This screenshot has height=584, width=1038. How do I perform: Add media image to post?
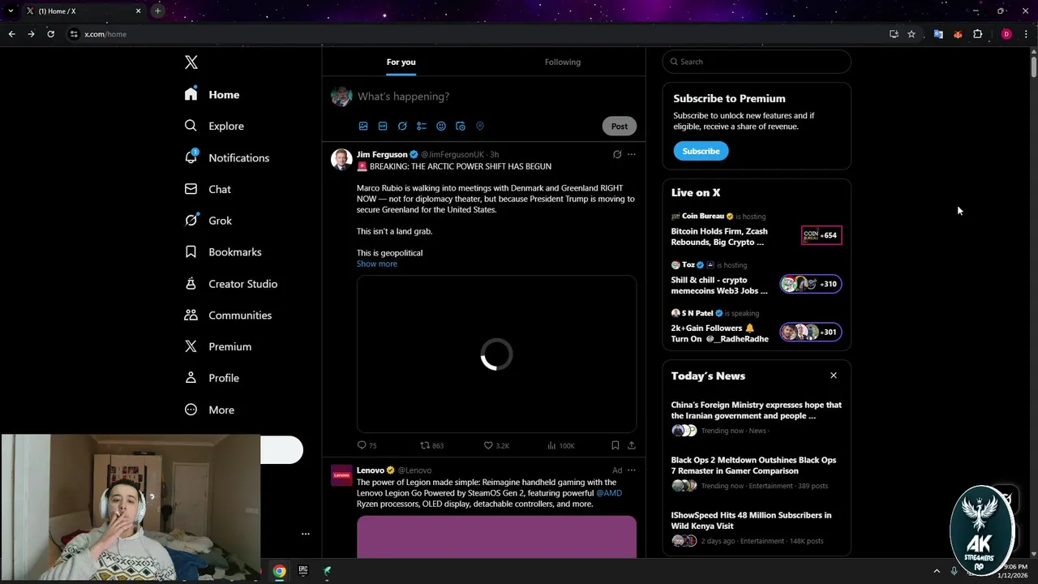tap(363, 126)
